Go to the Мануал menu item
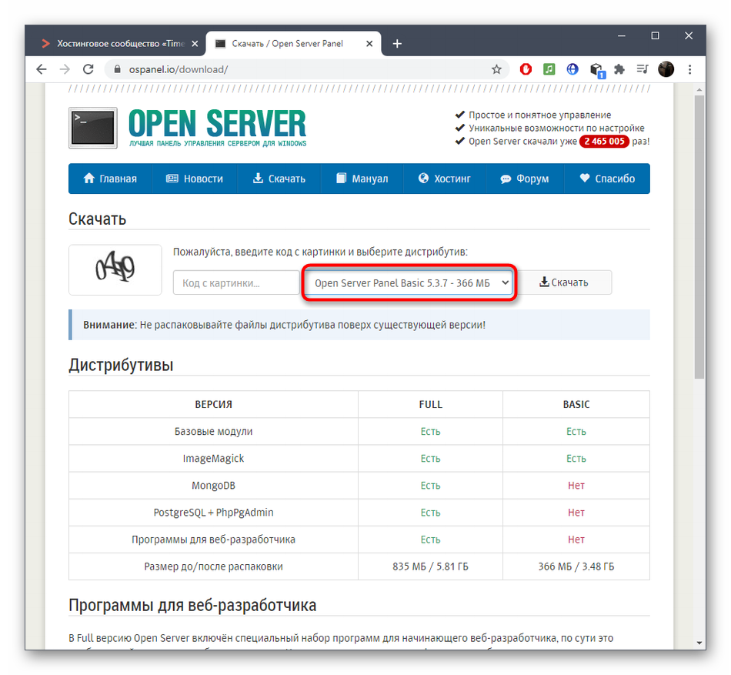Viewport: 731px width, 675px height. pyautogui.click(x=362, y=179)
